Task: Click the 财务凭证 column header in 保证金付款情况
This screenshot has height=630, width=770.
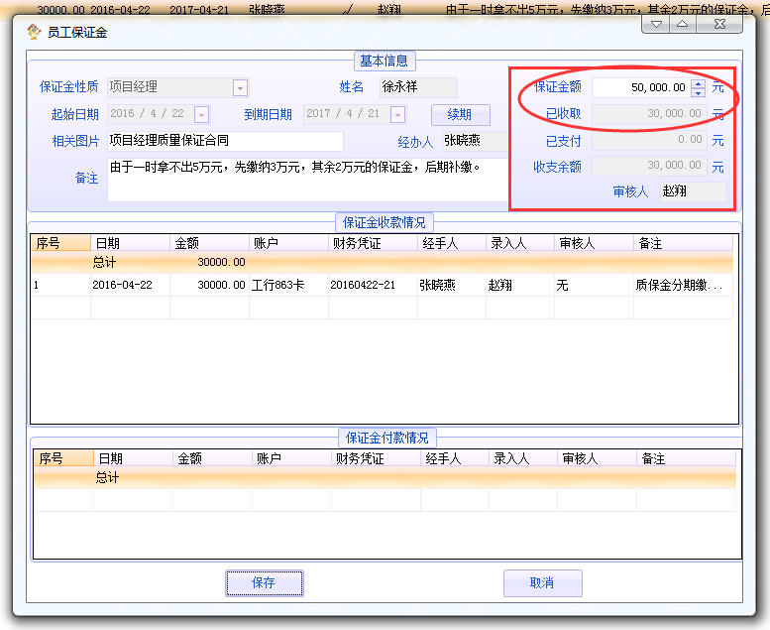Action: pos(375,458)
